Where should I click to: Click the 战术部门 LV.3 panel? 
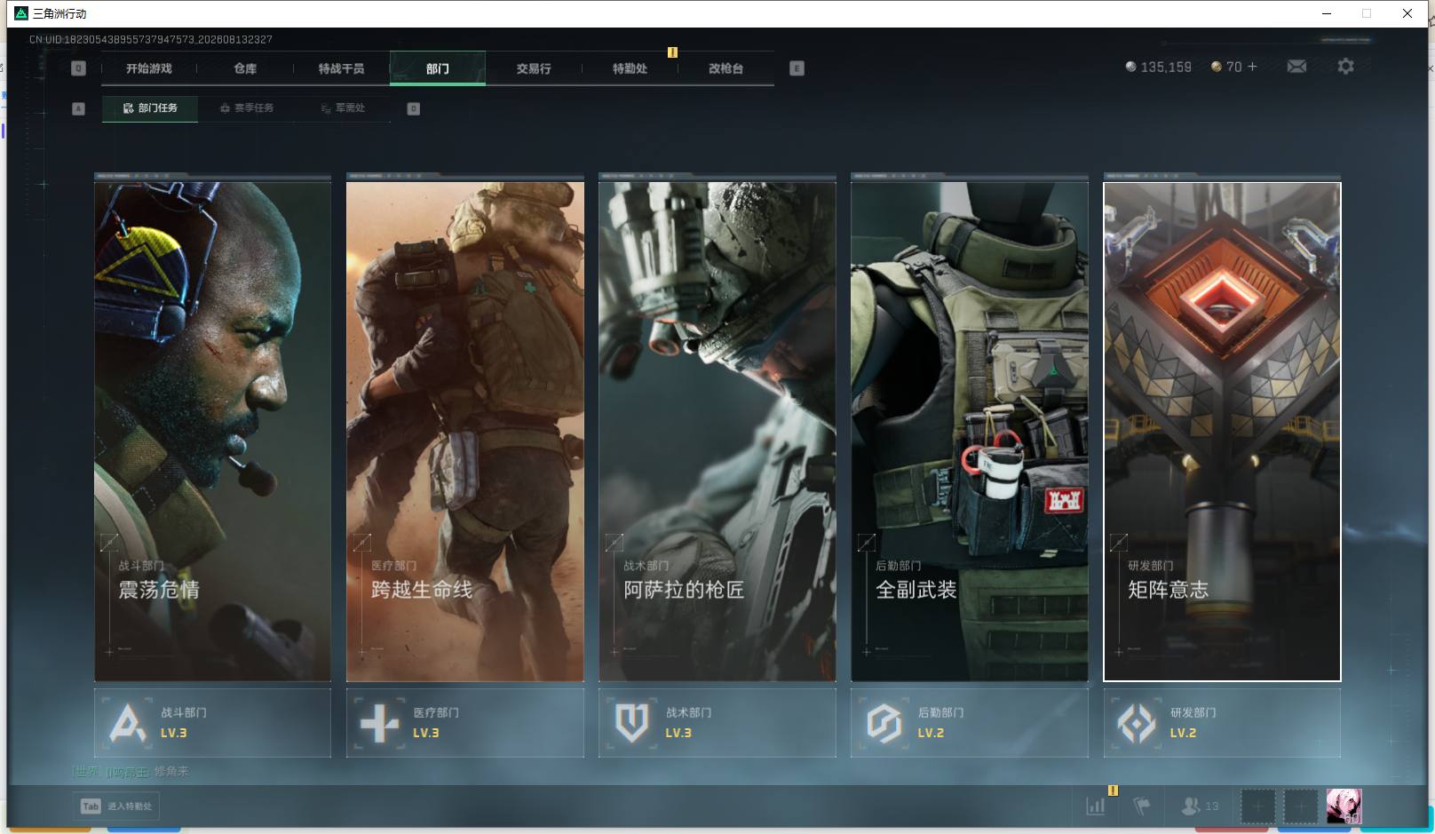(717, 723)
